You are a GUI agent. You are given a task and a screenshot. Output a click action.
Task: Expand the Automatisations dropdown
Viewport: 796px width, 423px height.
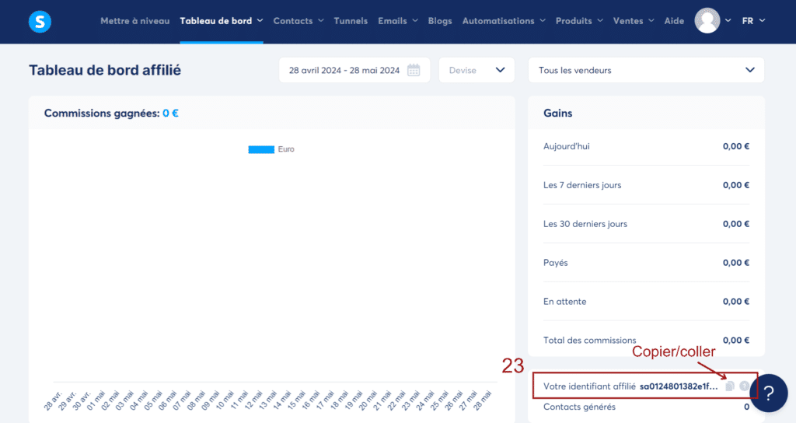(x=504, y=21)
